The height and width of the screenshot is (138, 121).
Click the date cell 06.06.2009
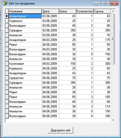point(50,116)
